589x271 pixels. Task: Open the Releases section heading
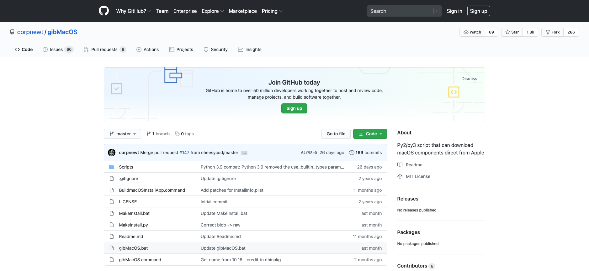(x=408, y=199)
